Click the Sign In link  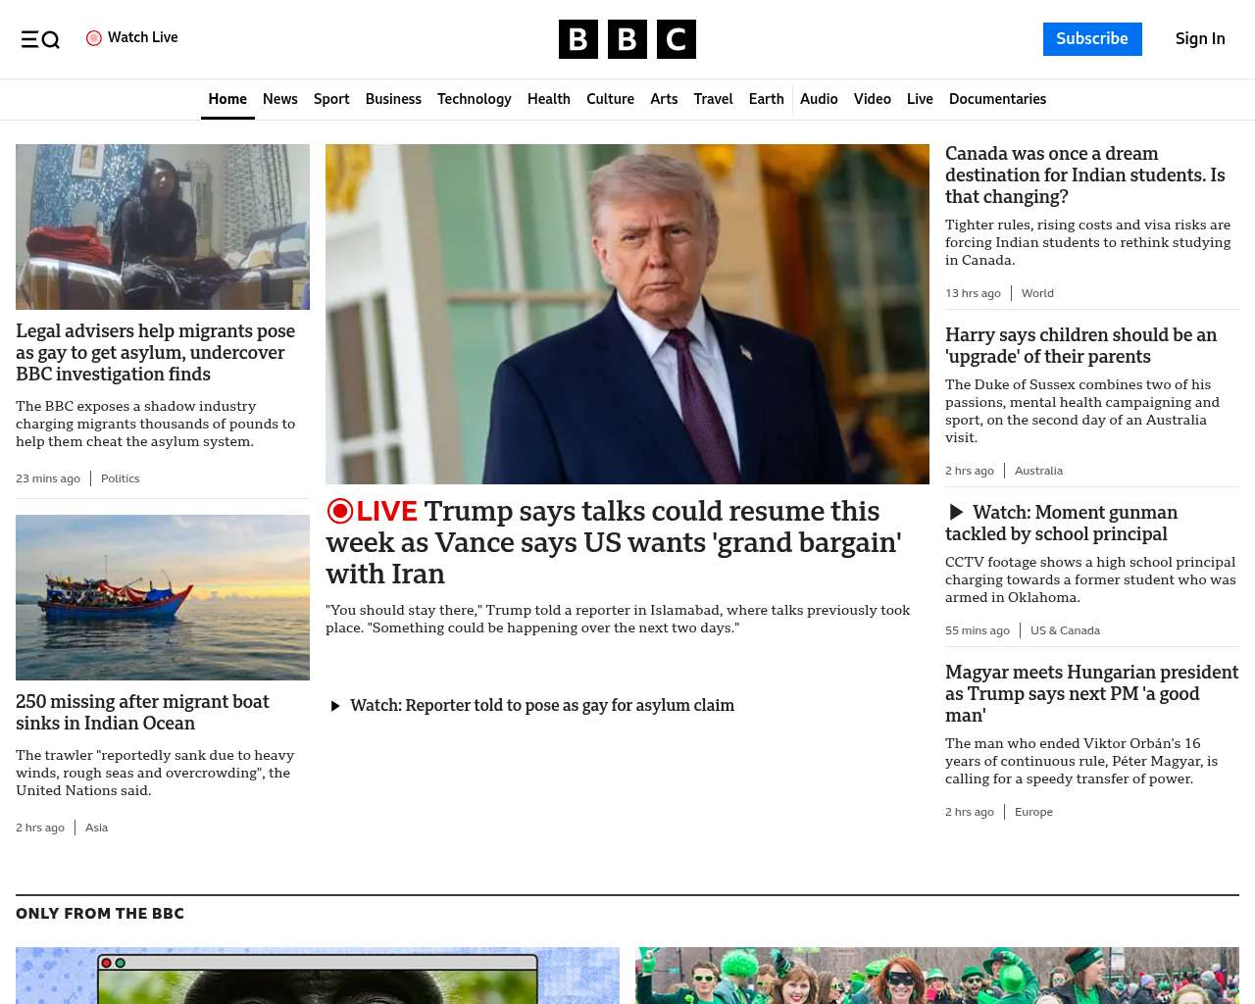1200,39
